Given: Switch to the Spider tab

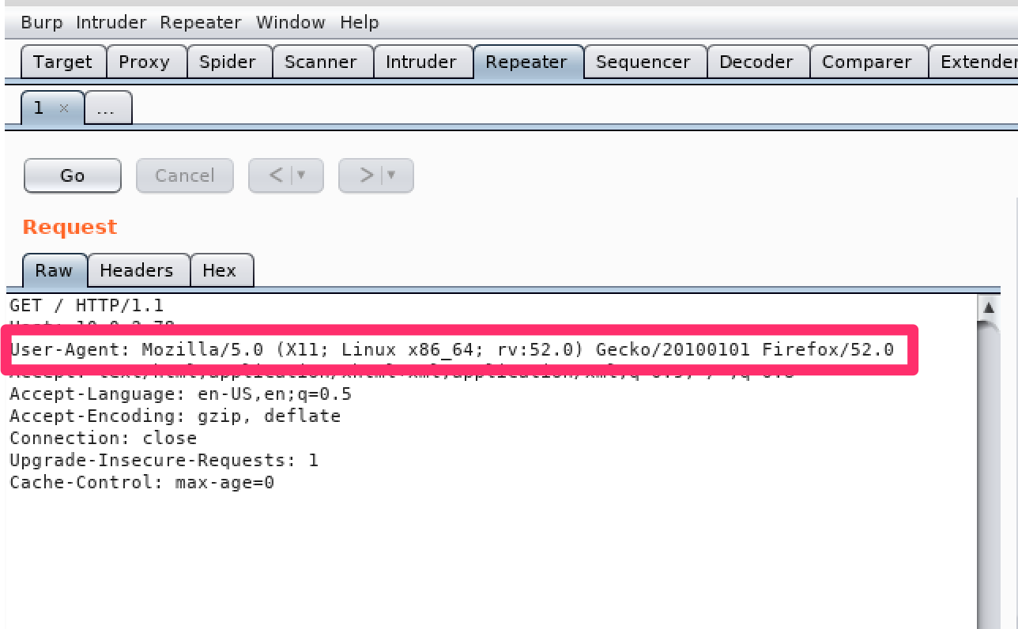Looking at the screenshot, I should (x=228, y=62).
